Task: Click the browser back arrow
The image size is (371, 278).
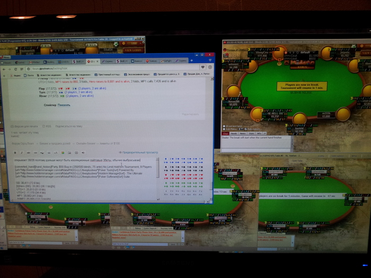Action: 4,69
